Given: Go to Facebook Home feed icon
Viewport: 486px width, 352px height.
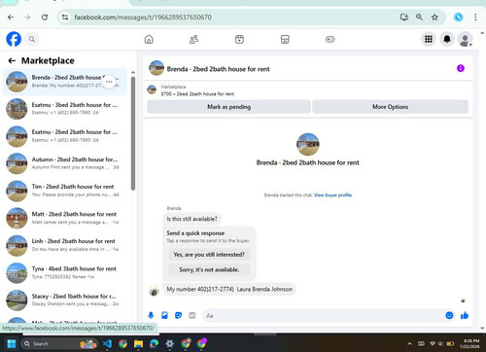Looking at the screenshot, I should coord(149,40).
